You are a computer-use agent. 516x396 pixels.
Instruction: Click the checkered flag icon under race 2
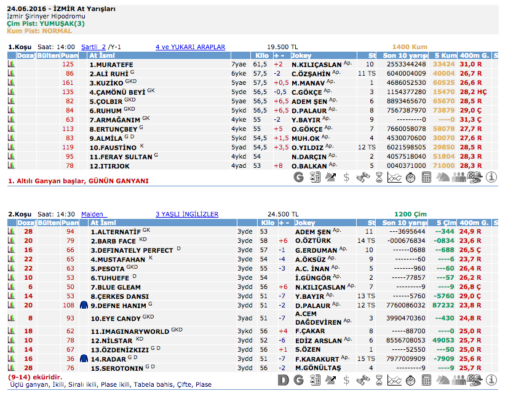pyautogui.click(x=475, y=381)
